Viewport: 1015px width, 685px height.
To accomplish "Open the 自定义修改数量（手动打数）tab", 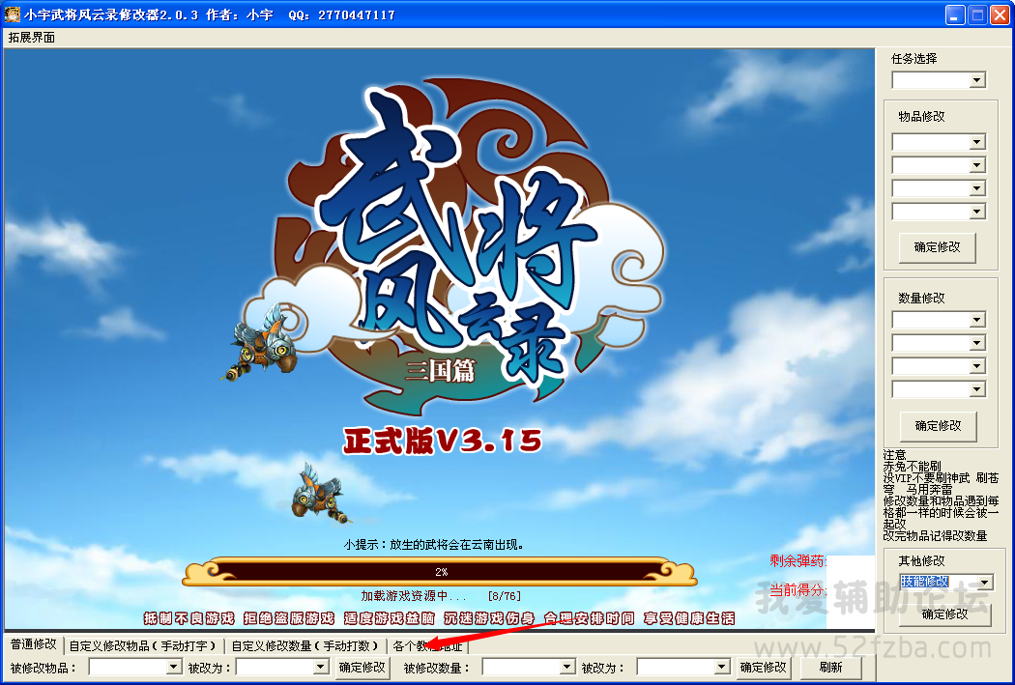I will (304, 645).
